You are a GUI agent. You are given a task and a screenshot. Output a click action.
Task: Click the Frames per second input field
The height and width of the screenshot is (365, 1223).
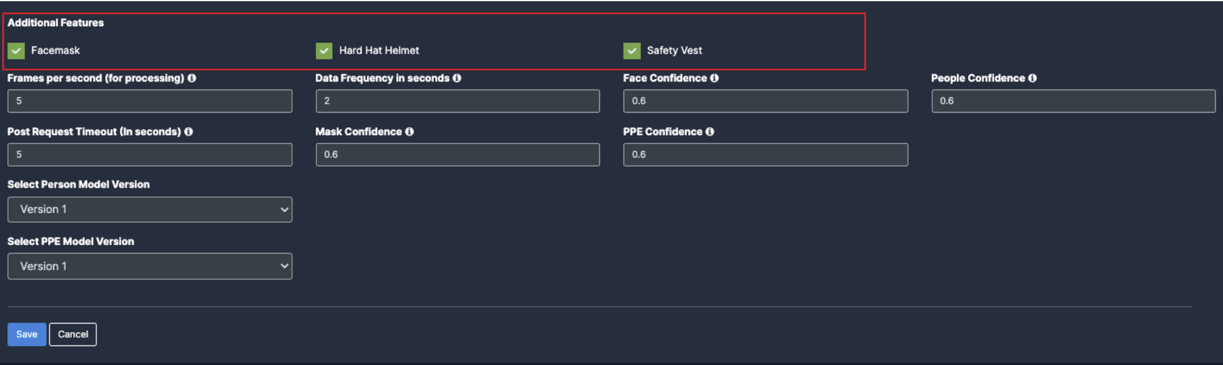click(150, 101)
